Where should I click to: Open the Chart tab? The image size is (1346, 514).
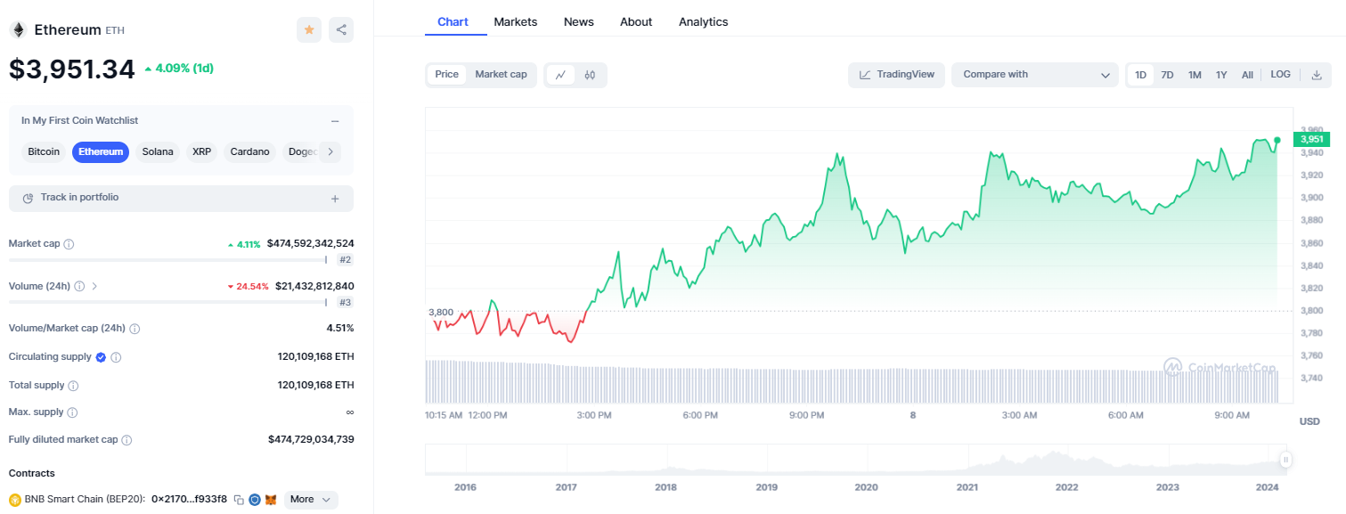453,21
